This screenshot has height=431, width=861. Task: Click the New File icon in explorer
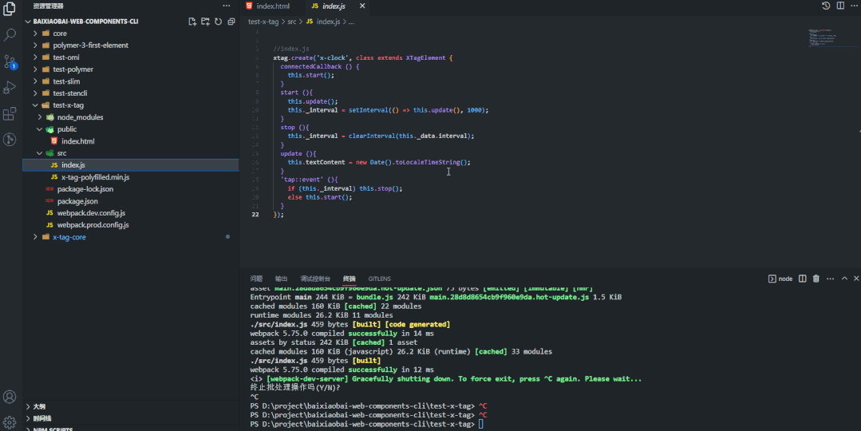192,22
